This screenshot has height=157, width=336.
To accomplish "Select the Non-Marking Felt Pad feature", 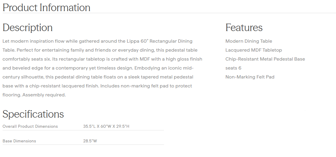I will pyautogui.click(x=250, y=77).
